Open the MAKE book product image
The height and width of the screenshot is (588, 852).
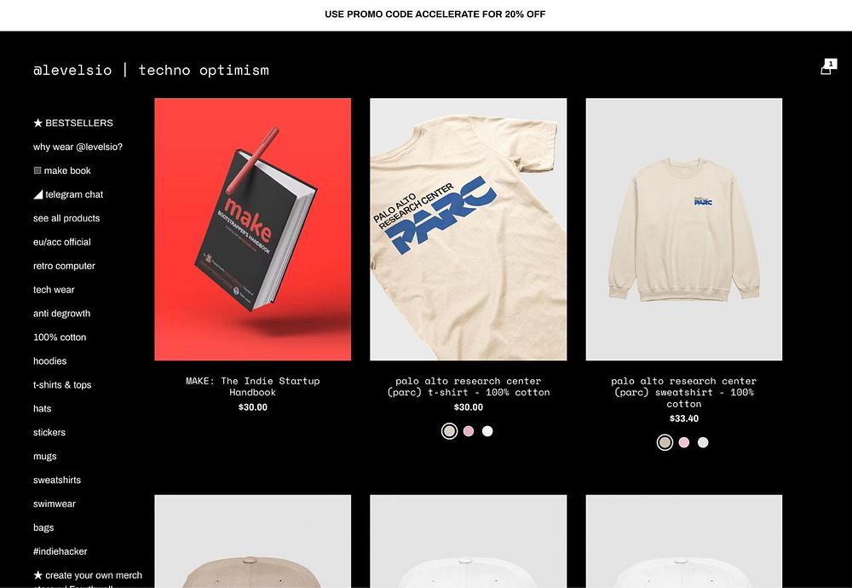coord(253,229)
